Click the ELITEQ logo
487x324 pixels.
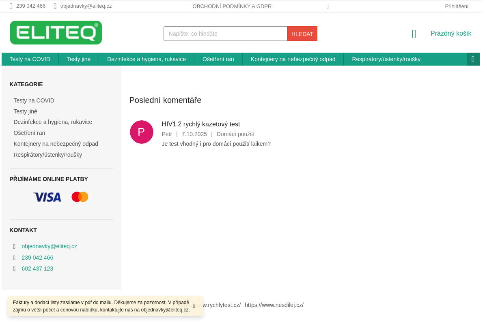[x=56, y=32]
